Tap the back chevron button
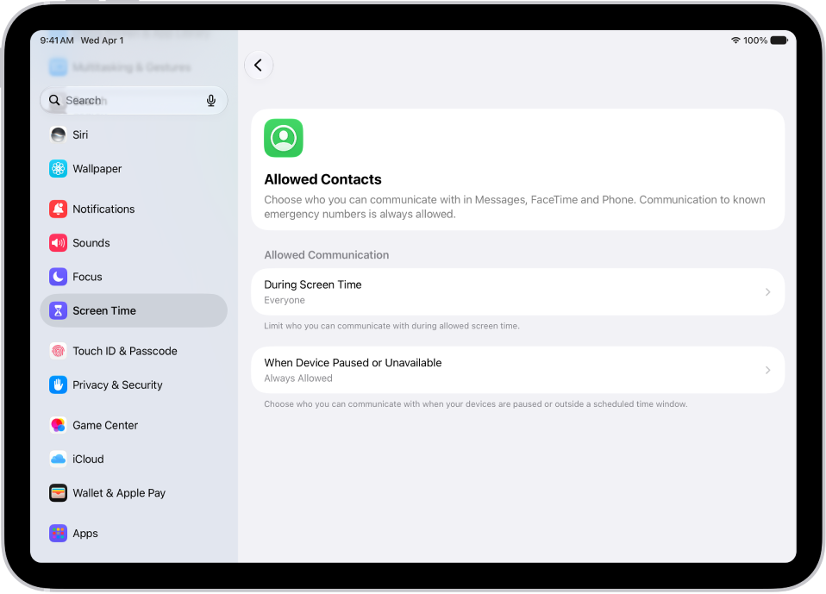 pyautogui.click(x=258, y=66)
